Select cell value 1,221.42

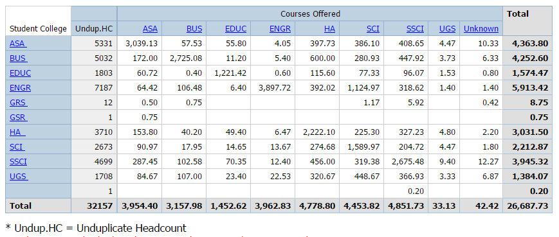pos(230,73)
